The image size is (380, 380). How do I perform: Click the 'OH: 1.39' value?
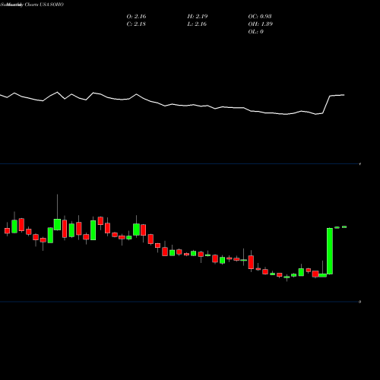(x=260, y=24)
